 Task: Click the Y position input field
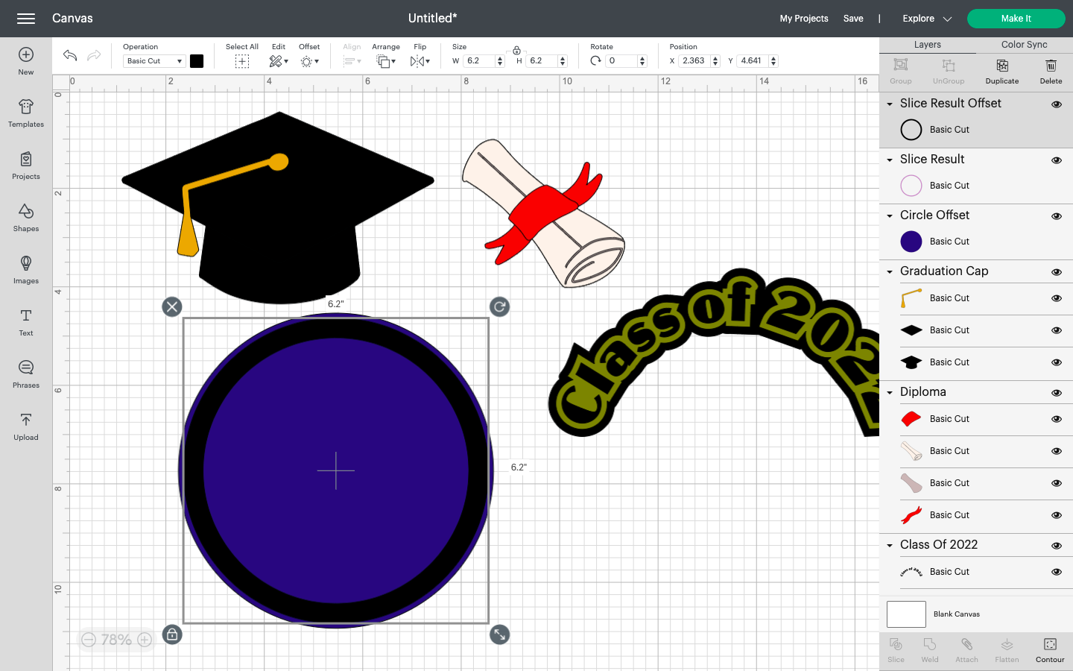(753, 61)
